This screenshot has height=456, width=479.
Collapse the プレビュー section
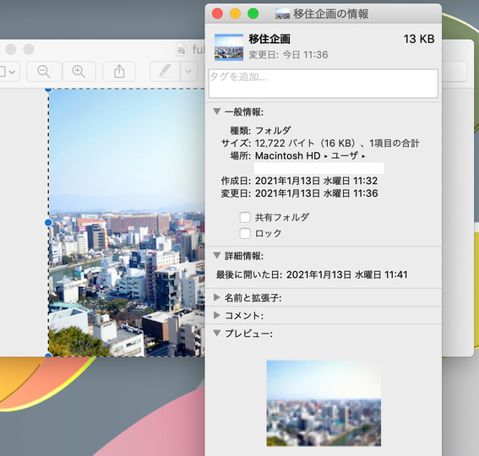217,333
